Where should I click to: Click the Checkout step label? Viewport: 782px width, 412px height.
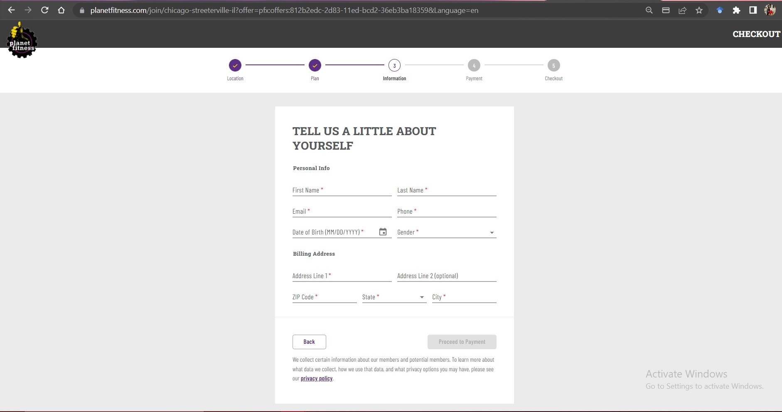[x=553, y=79]
